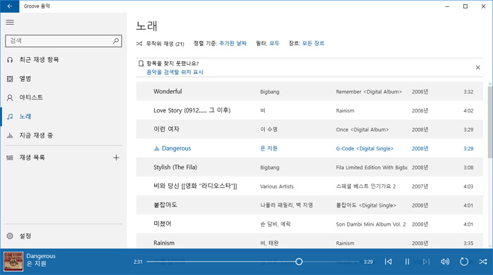Open Various Artists artist link
Viewport: 493px width, 275px height.
[277, 186]
